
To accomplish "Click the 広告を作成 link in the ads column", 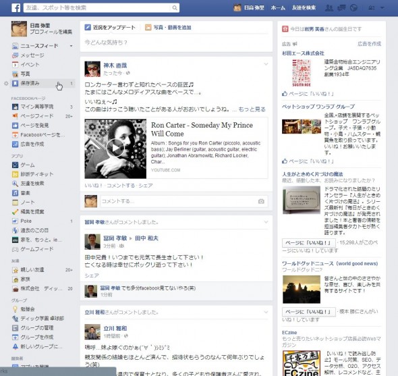I will 369,44.
